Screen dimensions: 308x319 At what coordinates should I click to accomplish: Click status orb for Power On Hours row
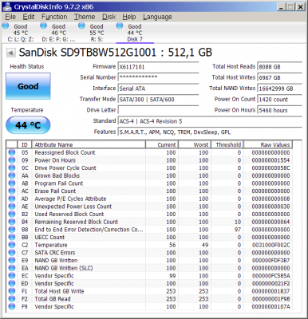pyautogui.click(x=12, y=160)
